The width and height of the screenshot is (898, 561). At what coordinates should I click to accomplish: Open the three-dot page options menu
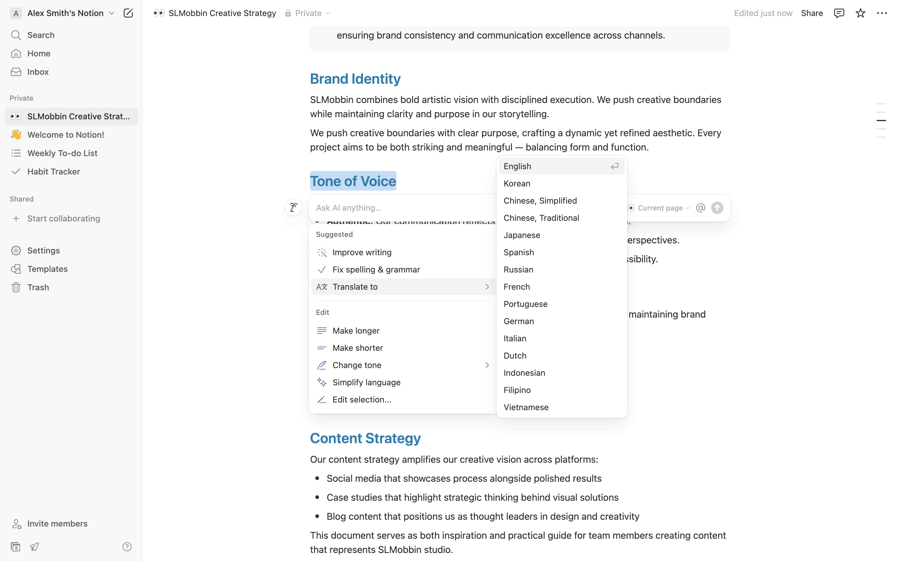coord(882,13)
